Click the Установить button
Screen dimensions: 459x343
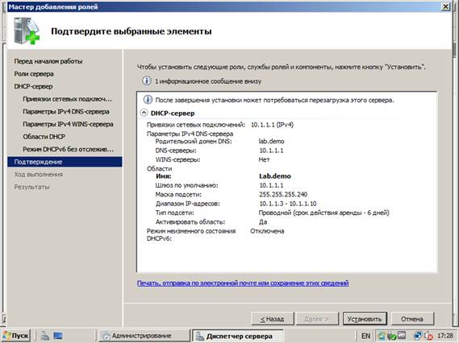point(365,319)
